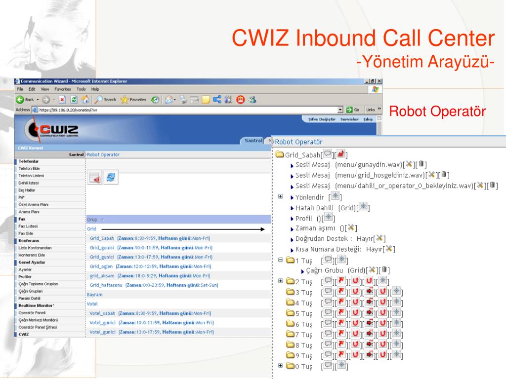Select the grid_aksam schedule row
This screenshot has width=506, height=379.
(x=178, y=275)
